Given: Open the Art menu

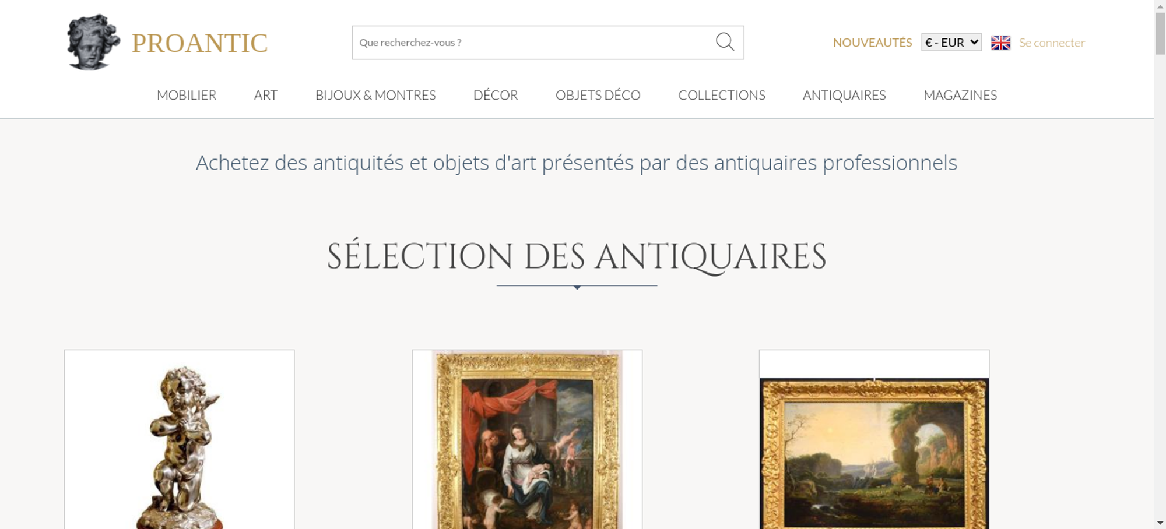Looking at the screenshot, I should click(266, 95).
